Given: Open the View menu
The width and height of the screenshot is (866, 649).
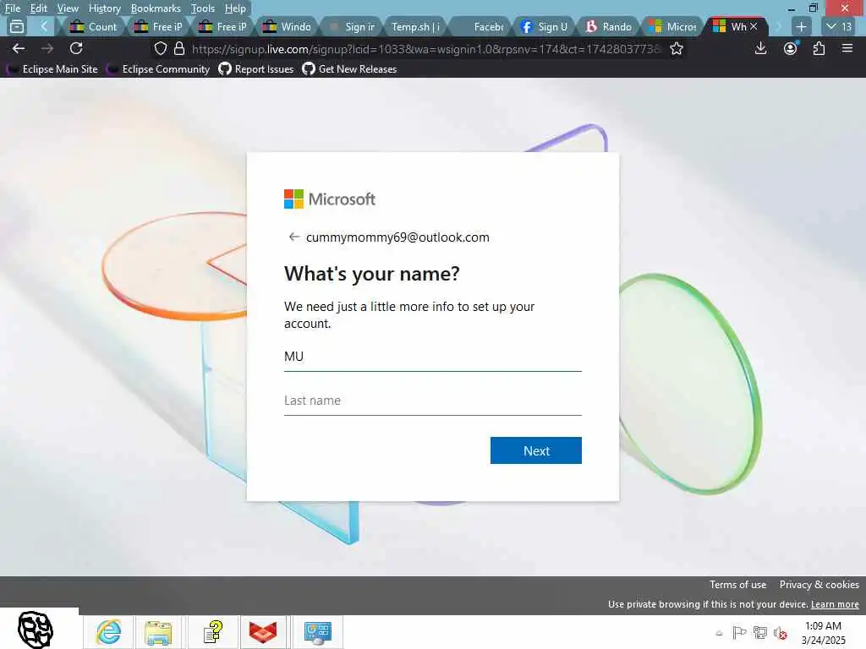Looking at the screenshot, I should 68,8.
